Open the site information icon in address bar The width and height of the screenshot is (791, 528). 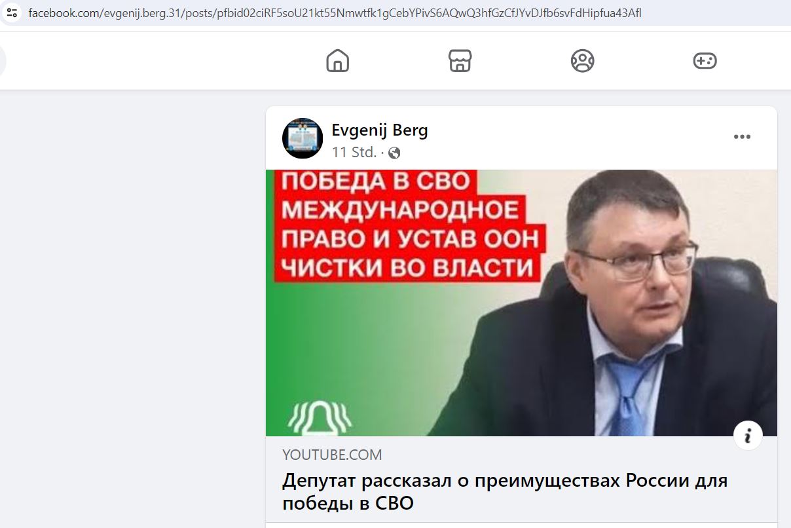point(12,12)
